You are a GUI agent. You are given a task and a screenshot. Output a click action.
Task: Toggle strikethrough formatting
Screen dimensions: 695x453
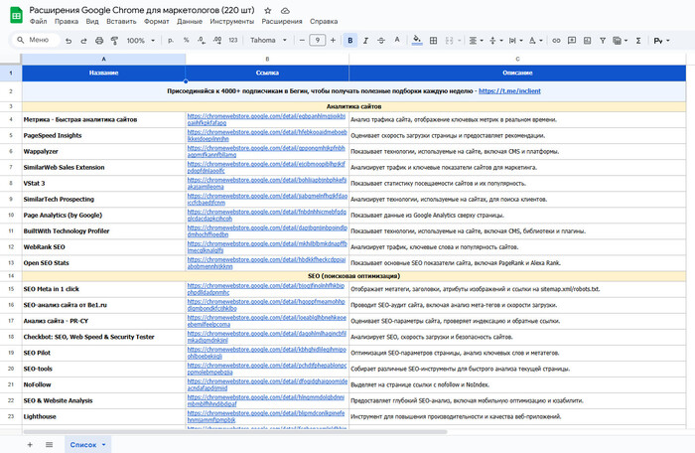click(x=383, y=41)
